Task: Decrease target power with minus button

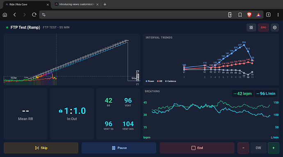Action: click(243, 148)
